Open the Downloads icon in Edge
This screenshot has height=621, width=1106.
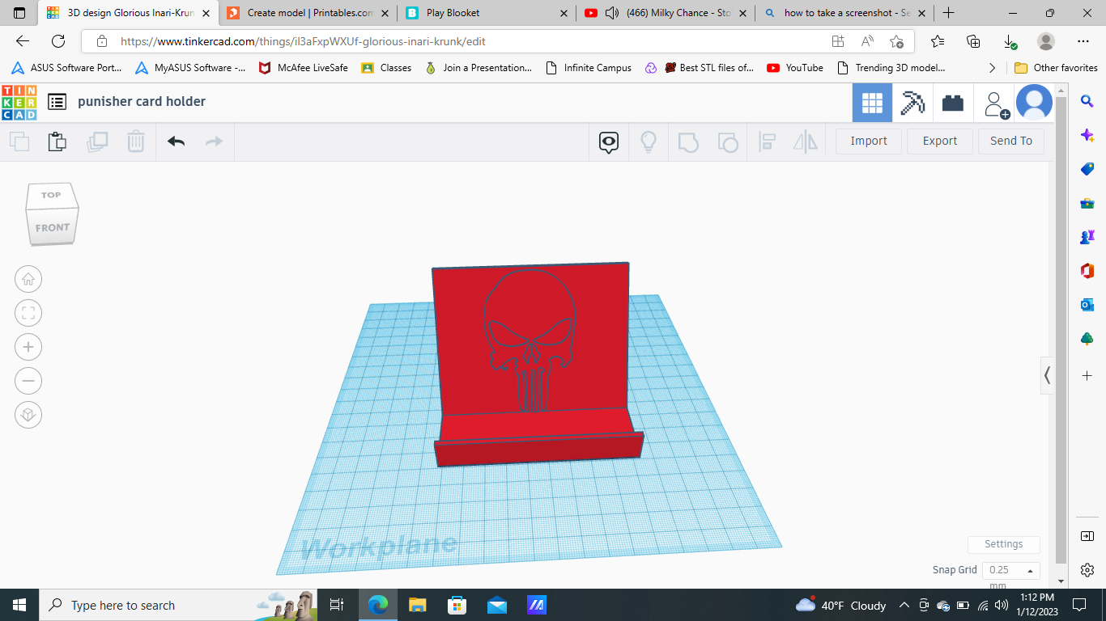(x=1010, y=41)
